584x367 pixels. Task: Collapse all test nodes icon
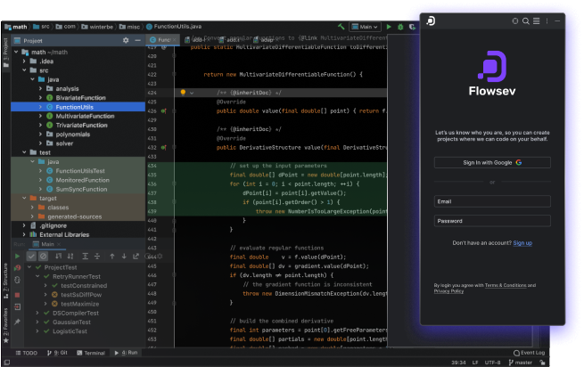click(97, 256)
